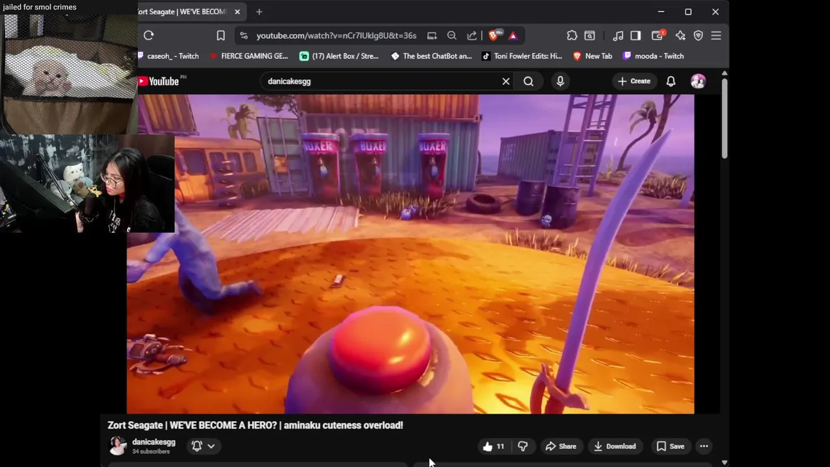Like the video with thumbs up
Screen dimensions: 830x467
click(493, 446)
